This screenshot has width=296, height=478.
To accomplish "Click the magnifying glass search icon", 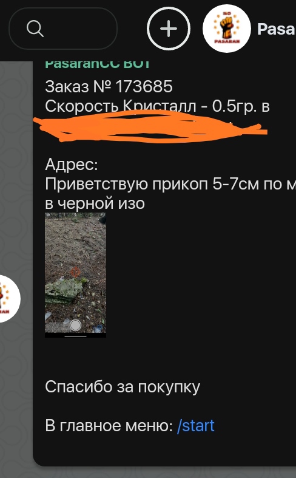I will [x=35, y=29].
